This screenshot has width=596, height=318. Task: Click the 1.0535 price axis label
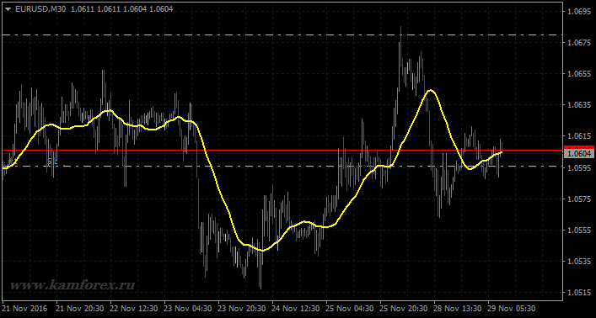coord(579,262)
